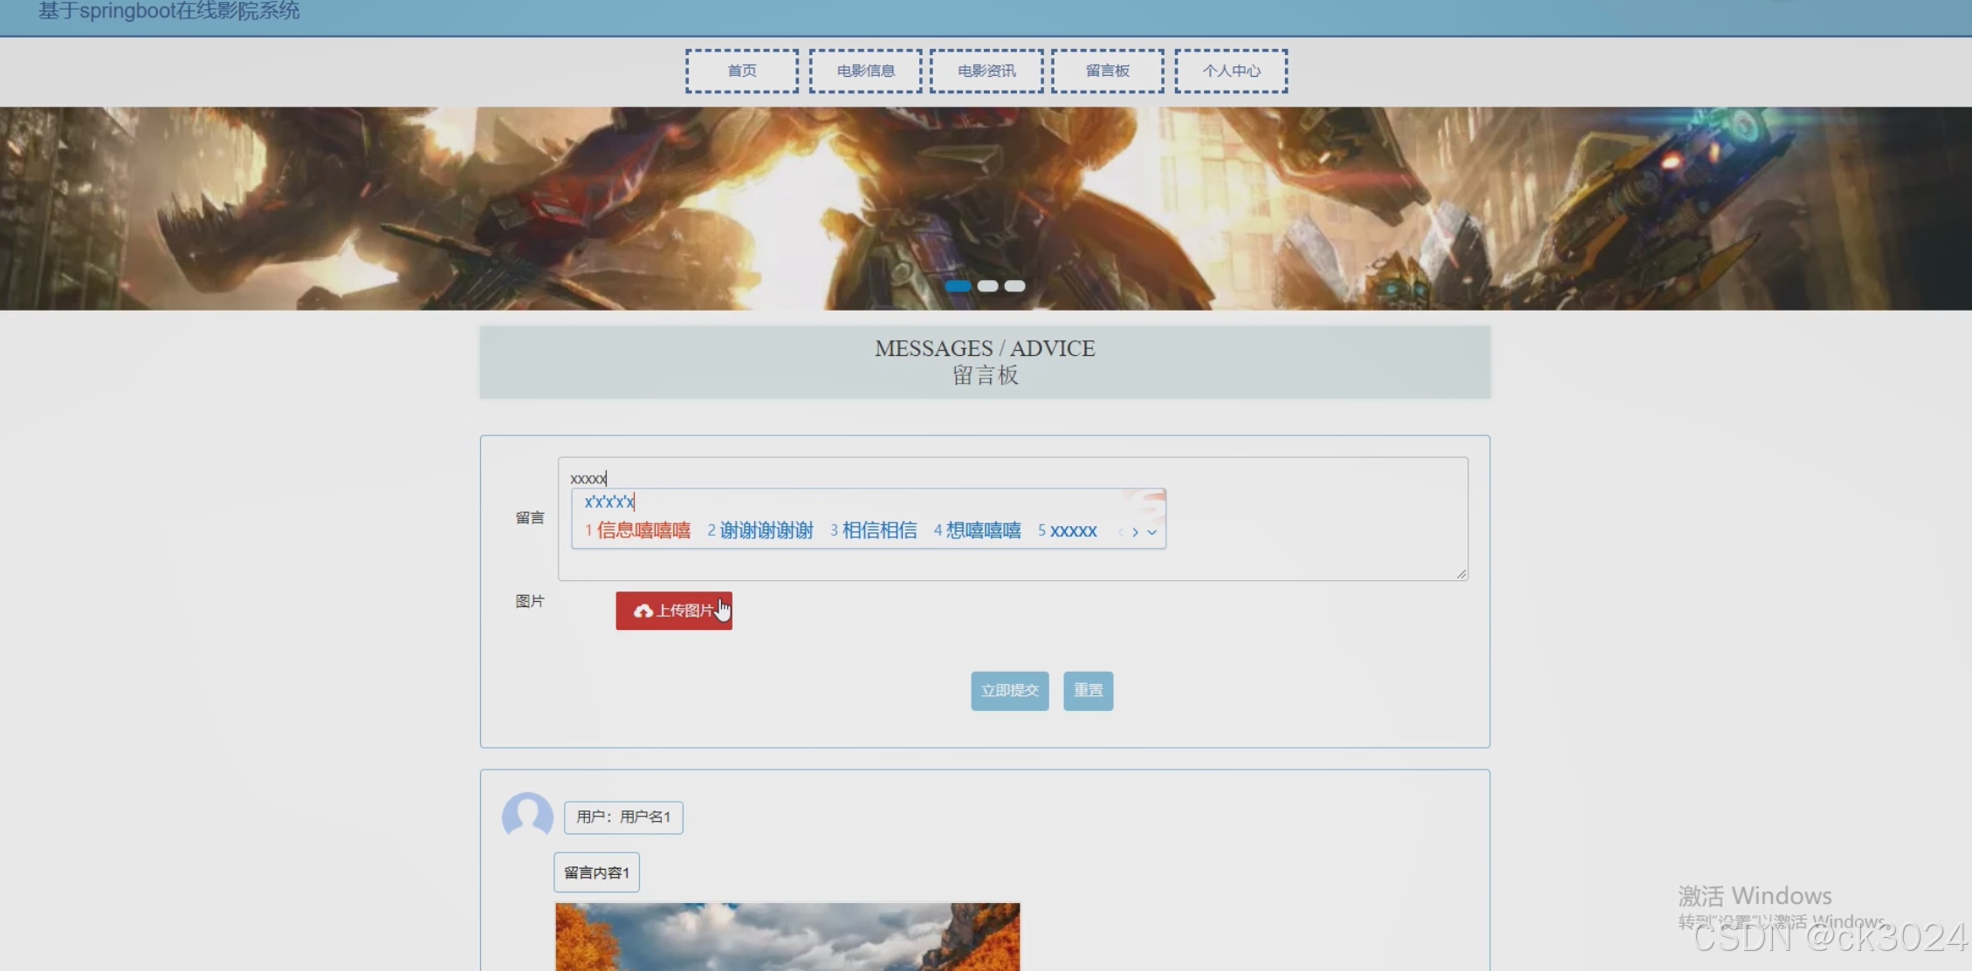Go to next IME candidate page
The image size is (1972, 971).
[x=1135, y=532]
